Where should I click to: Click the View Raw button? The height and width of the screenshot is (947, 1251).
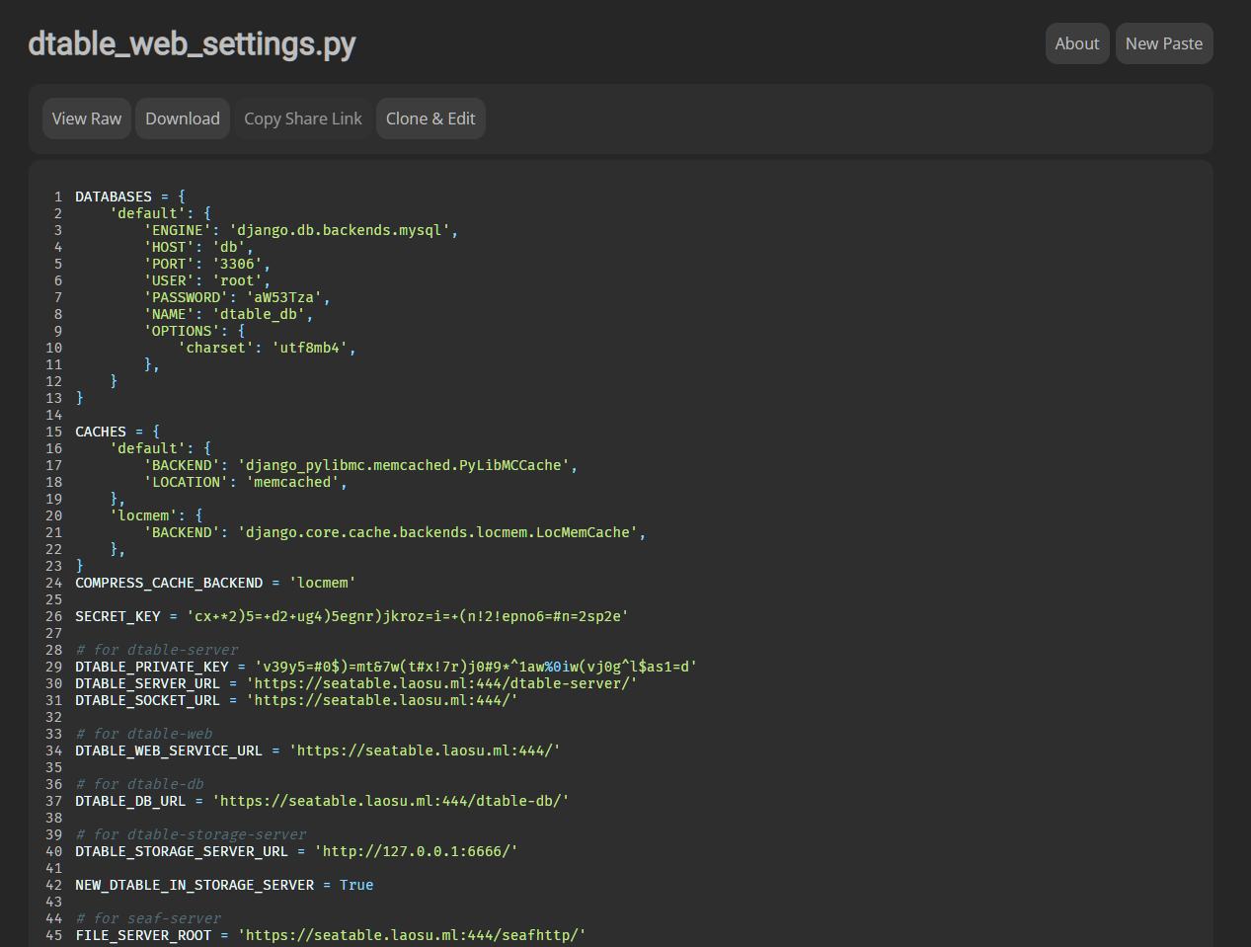87,118
